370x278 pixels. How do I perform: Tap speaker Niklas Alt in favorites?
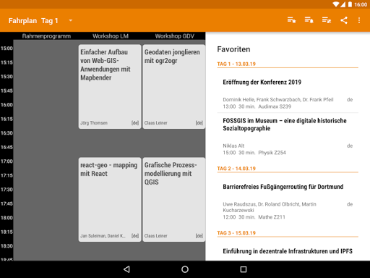[x=233, y=146]
